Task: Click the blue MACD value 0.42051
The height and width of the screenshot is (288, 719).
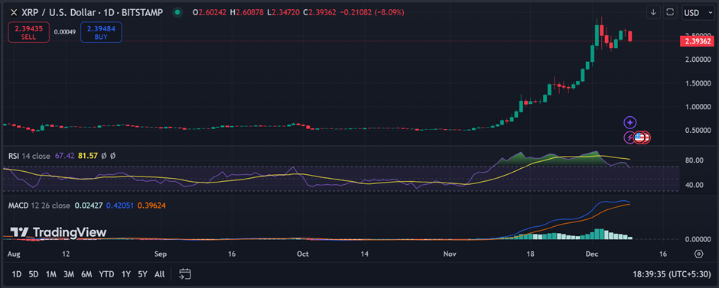Action: (119, 205)
